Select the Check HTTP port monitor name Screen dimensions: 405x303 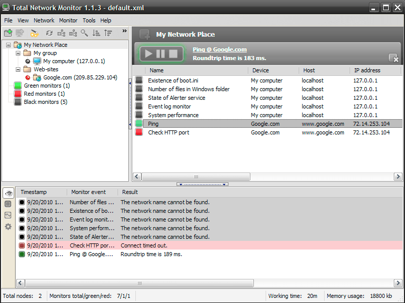coord(168,132)
